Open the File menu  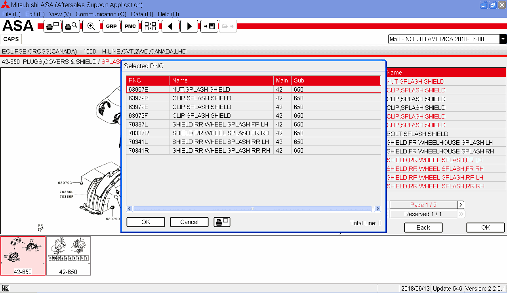pyautogui.click(x=11, y=14)
